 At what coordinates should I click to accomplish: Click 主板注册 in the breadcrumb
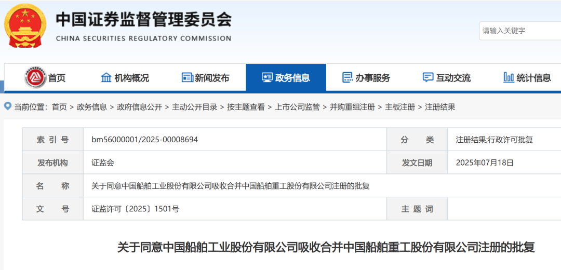[x=400, y=107]
